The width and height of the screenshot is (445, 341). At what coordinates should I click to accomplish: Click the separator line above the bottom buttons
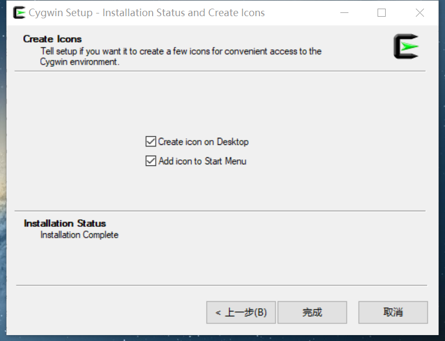221,285
